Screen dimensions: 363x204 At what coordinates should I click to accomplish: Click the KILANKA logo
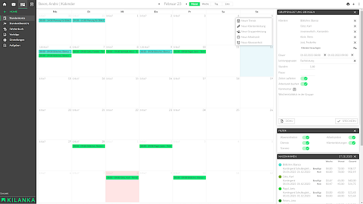click(x=18, y=200)
